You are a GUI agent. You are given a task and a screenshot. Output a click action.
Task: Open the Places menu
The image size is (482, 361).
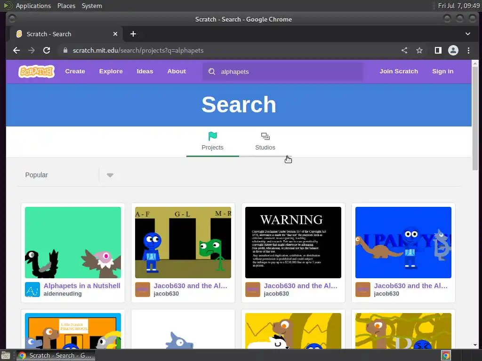click(66, 6)
